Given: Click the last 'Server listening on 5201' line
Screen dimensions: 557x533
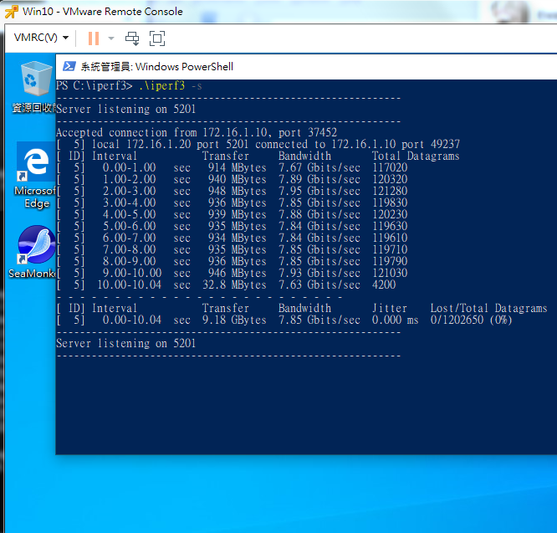Looking at the screenshot, I should click(x=125, y=344).
